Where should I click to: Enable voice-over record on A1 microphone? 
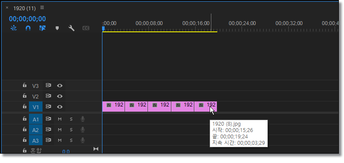coord(83,119)
